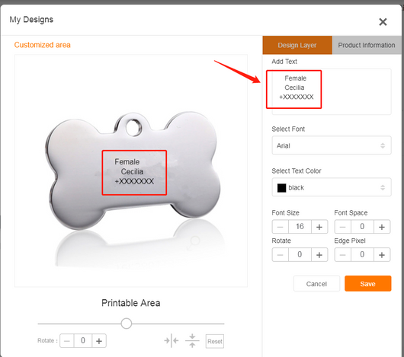The image size is (404, 357).
Task: Open the Select Text Color dropdown
Action: point(332,187)
